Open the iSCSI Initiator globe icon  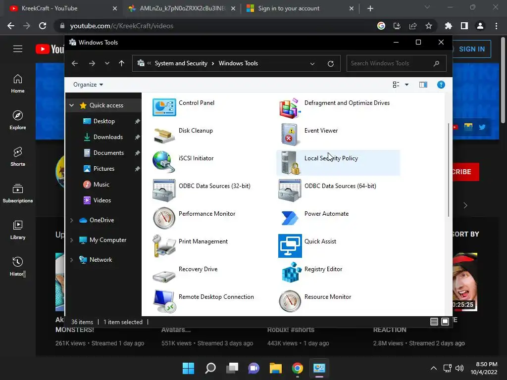(x=164, y=162)
